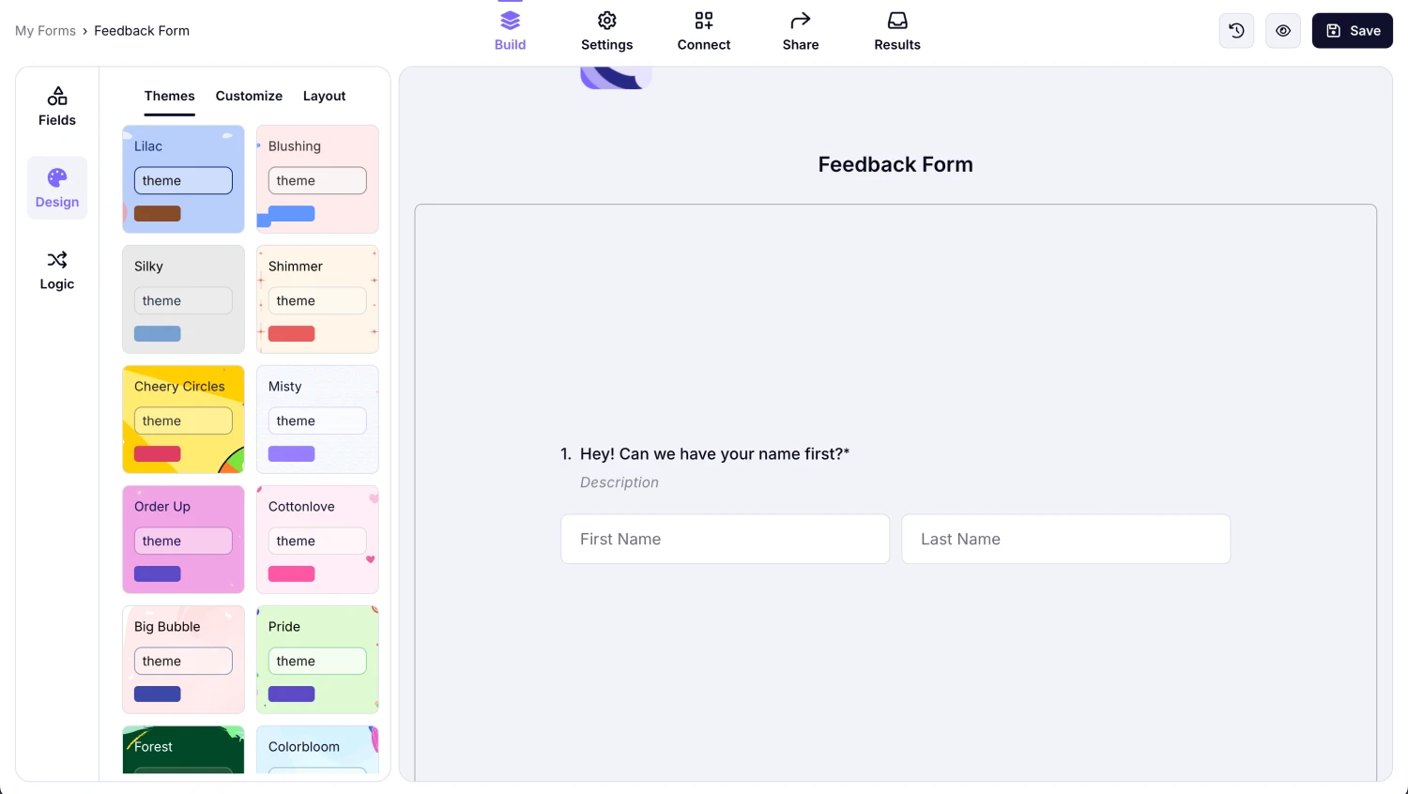Viewport: 1408px width, 794px height.
Task: Select the Design palette icon
Action: pyautogui.click(x=57, y=178)
